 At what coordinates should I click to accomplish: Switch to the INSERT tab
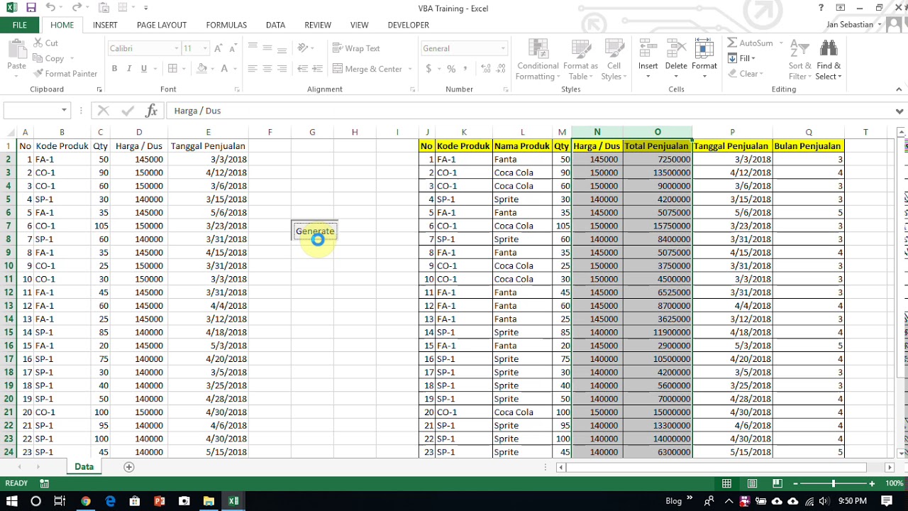pyautogui.click(x=105, y=25)
